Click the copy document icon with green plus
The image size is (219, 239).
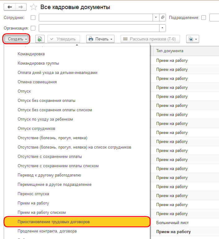coord(40,39)
